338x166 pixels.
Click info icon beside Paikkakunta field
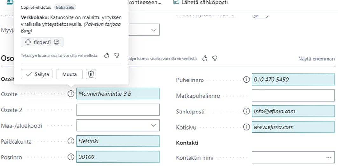(71, 141)
